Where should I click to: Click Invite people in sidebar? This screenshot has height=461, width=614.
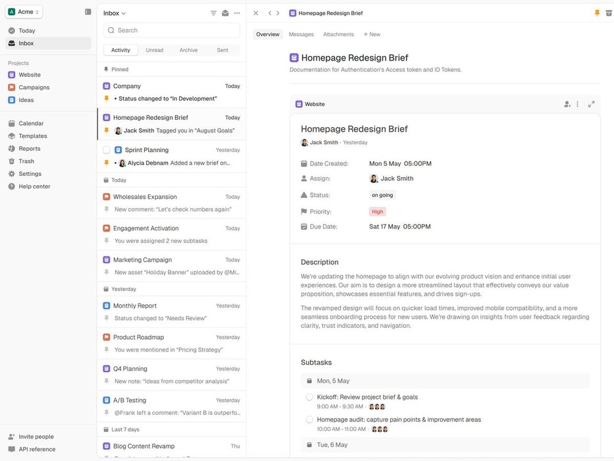pyautogui.click(x=36, y=437)
